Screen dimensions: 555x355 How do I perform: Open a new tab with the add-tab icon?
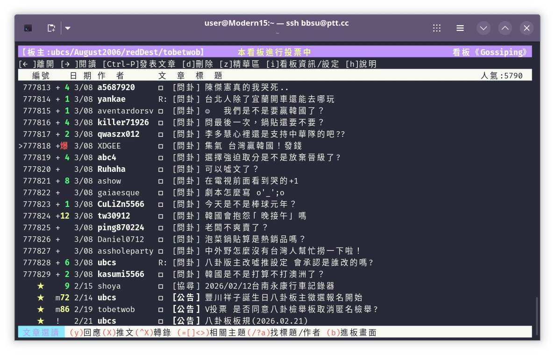tap(51, 28)
